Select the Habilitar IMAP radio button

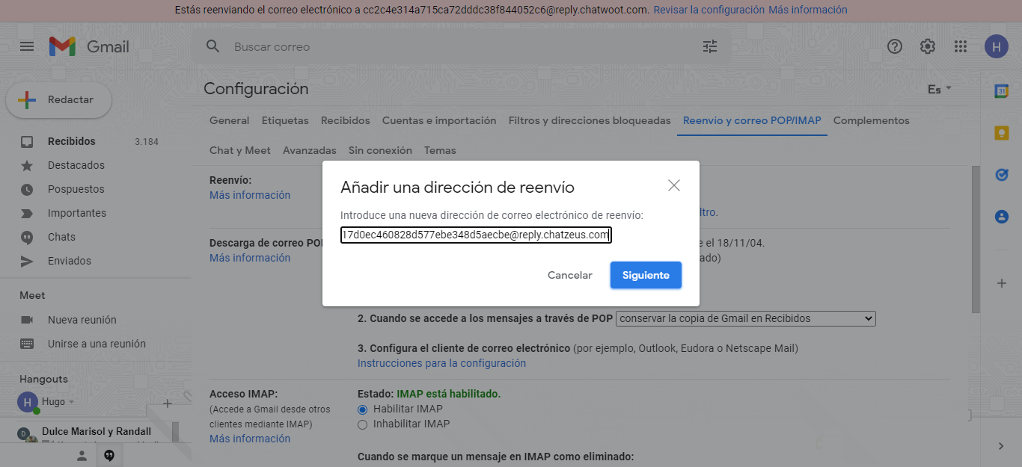[x=363, y=409]
